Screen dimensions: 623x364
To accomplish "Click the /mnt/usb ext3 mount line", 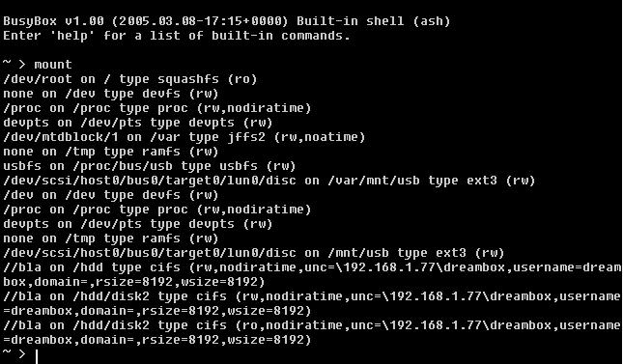I will (253, 253).
